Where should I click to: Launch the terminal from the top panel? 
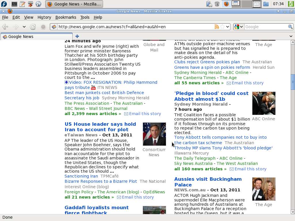tap(14, 4)
